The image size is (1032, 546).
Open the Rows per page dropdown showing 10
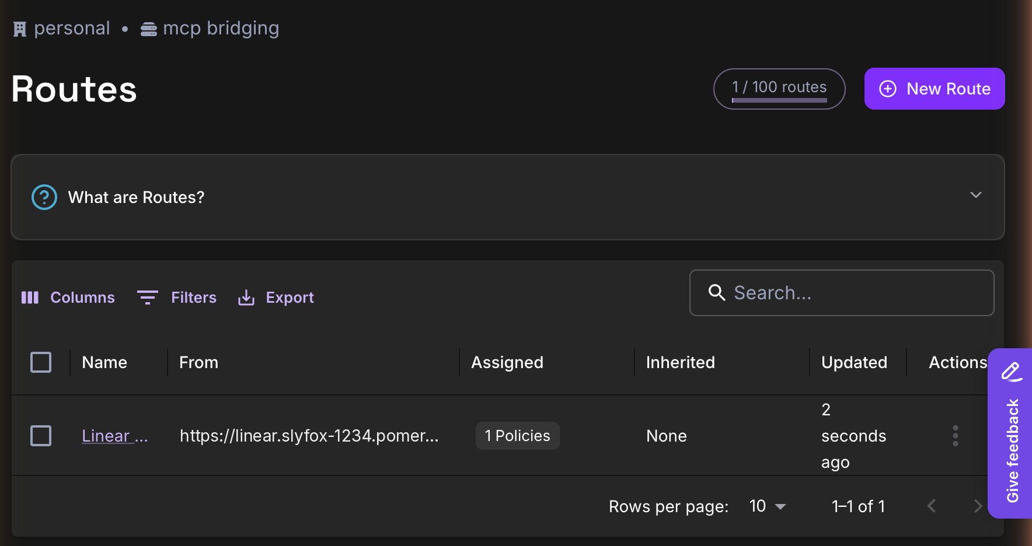click(x=768, y=506)
